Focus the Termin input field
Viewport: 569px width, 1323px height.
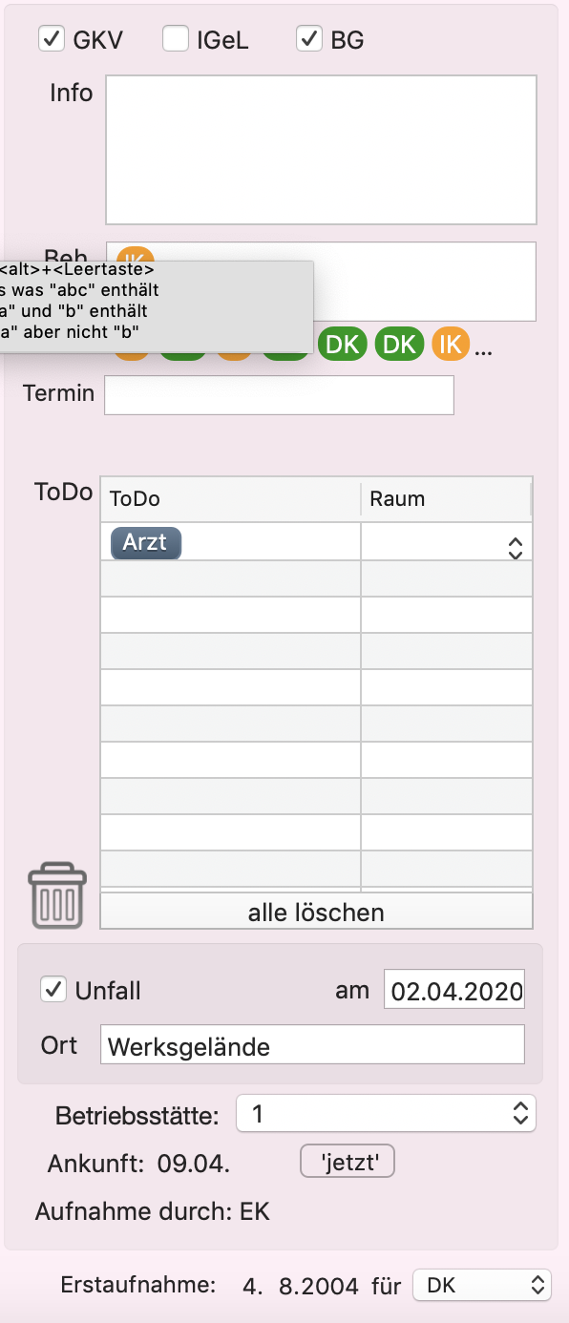[279, 395]
